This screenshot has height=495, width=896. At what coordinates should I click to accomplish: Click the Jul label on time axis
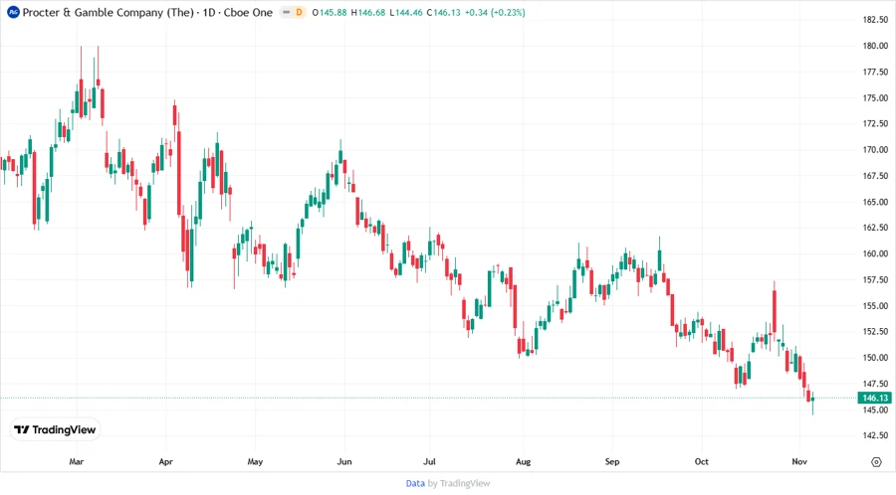pyautogui.click(x=429, y=461)
